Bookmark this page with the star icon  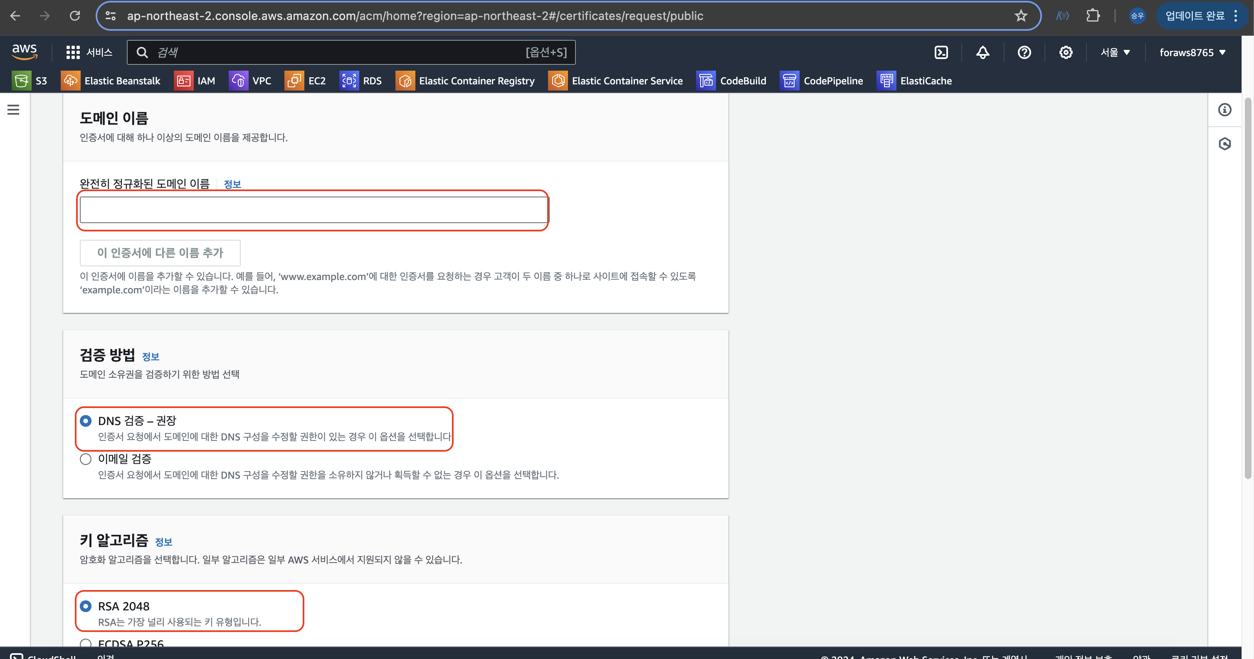1021,16
